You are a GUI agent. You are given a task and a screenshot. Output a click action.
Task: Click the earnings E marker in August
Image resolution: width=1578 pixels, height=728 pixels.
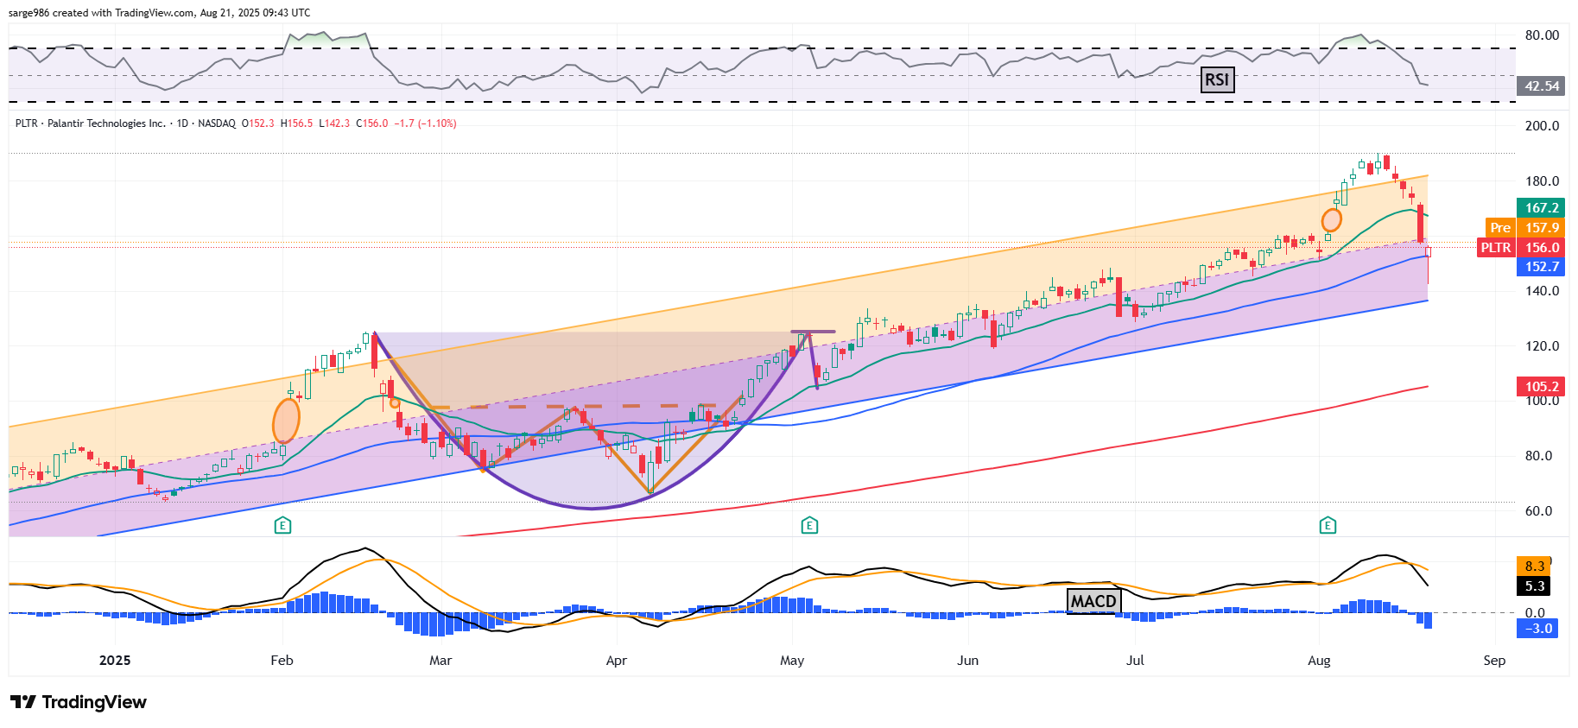[x=1328, y=525]
